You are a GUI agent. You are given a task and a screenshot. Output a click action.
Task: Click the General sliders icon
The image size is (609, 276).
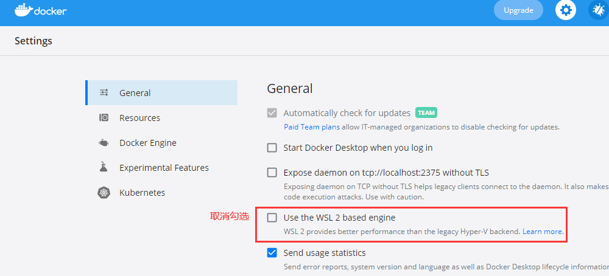click(104, 92)
